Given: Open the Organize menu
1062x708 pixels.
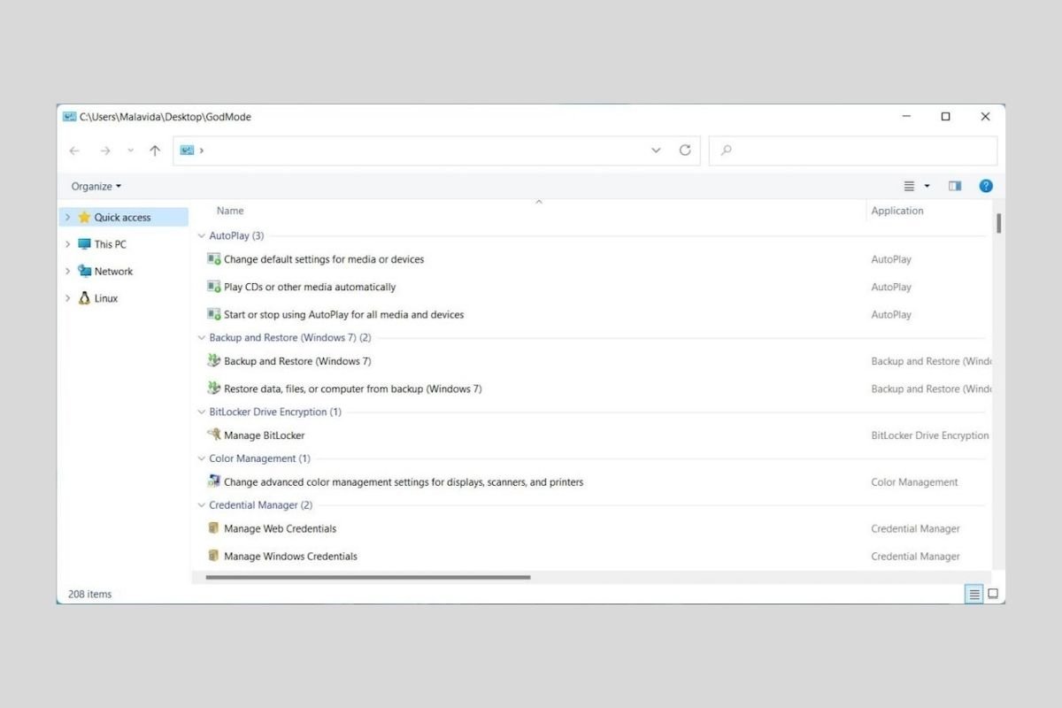Looking at the screenshot, I should point(96,186).
